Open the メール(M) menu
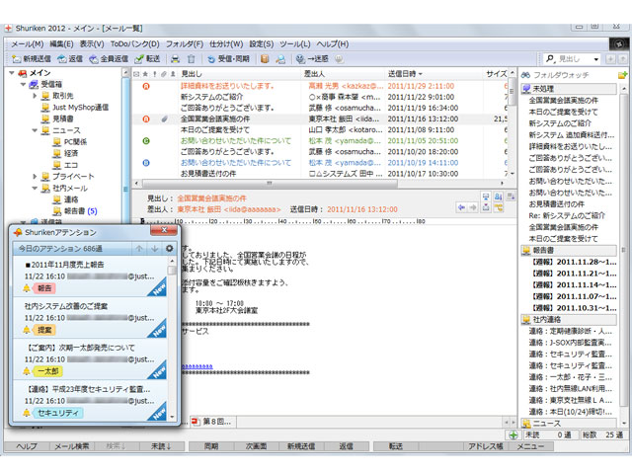Screen dimensions: 632x474 click(27, 43)
